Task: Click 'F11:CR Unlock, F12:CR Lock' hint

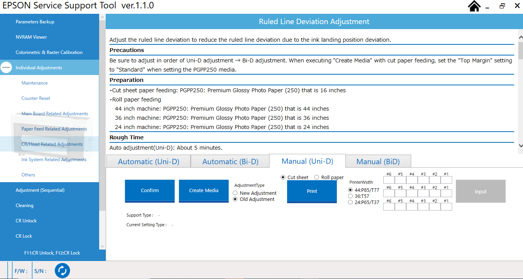Action: tap(52, 253)
